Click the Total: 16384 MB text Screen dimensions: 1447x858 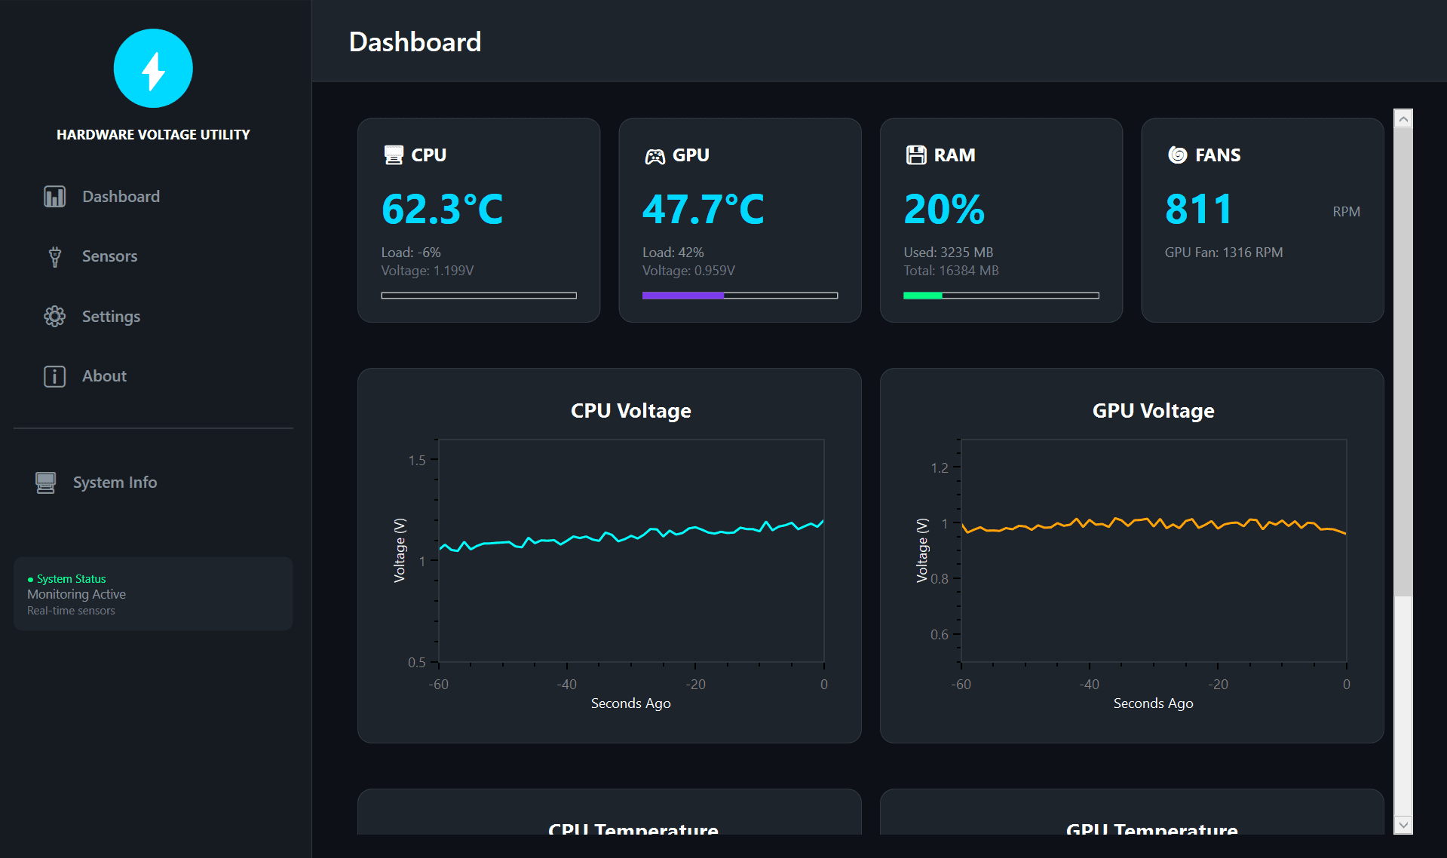[952, 271]
